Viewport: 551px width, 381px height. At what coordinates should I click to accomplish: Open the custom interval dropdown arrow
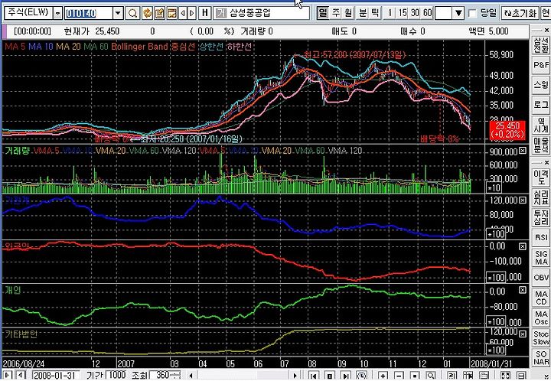[x=458, y=14]
